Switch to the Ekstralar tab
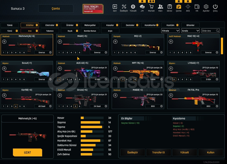 pyautogui.click(x=50, y=25)
